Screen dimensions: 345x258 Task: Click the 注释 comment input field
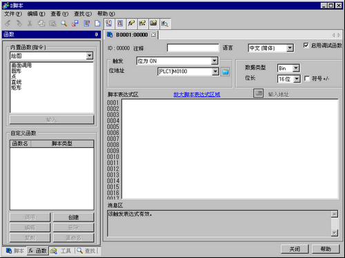tap(193, 48)
